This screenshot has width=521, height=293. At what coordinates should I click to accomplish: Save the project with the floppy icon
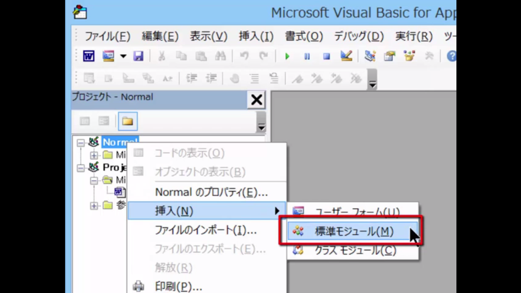[x=138, y=56]
